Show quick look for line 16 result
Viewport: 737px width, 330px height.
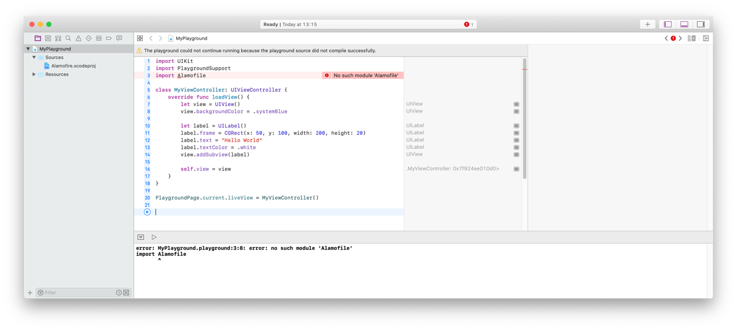pos(516,169)
